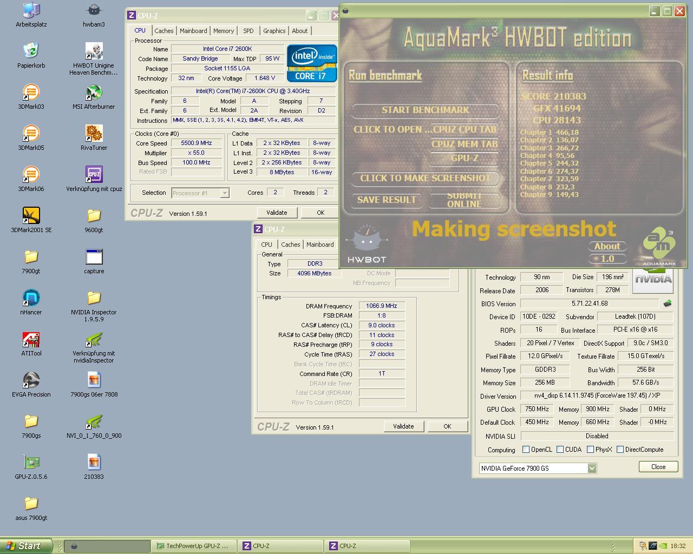The width and height of the screenshot is (693, 554).
Task: Click the DRAM Frequency value 1066.9 MHz
Action: click(381, 306)
